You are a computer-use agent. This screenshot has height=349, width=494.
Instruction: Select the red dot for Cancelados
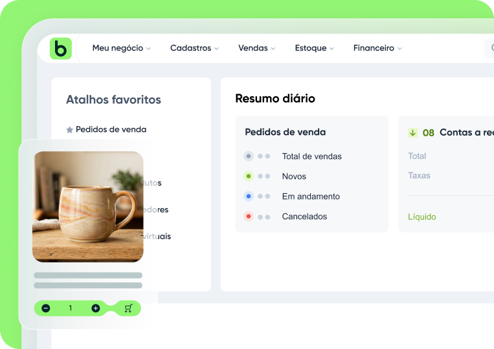click(x=249, y=217)
